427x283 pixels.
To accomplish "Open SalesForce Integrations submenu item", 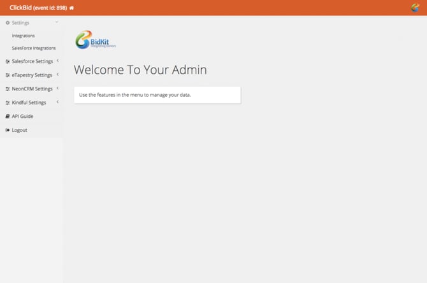I will pos(34,48).
